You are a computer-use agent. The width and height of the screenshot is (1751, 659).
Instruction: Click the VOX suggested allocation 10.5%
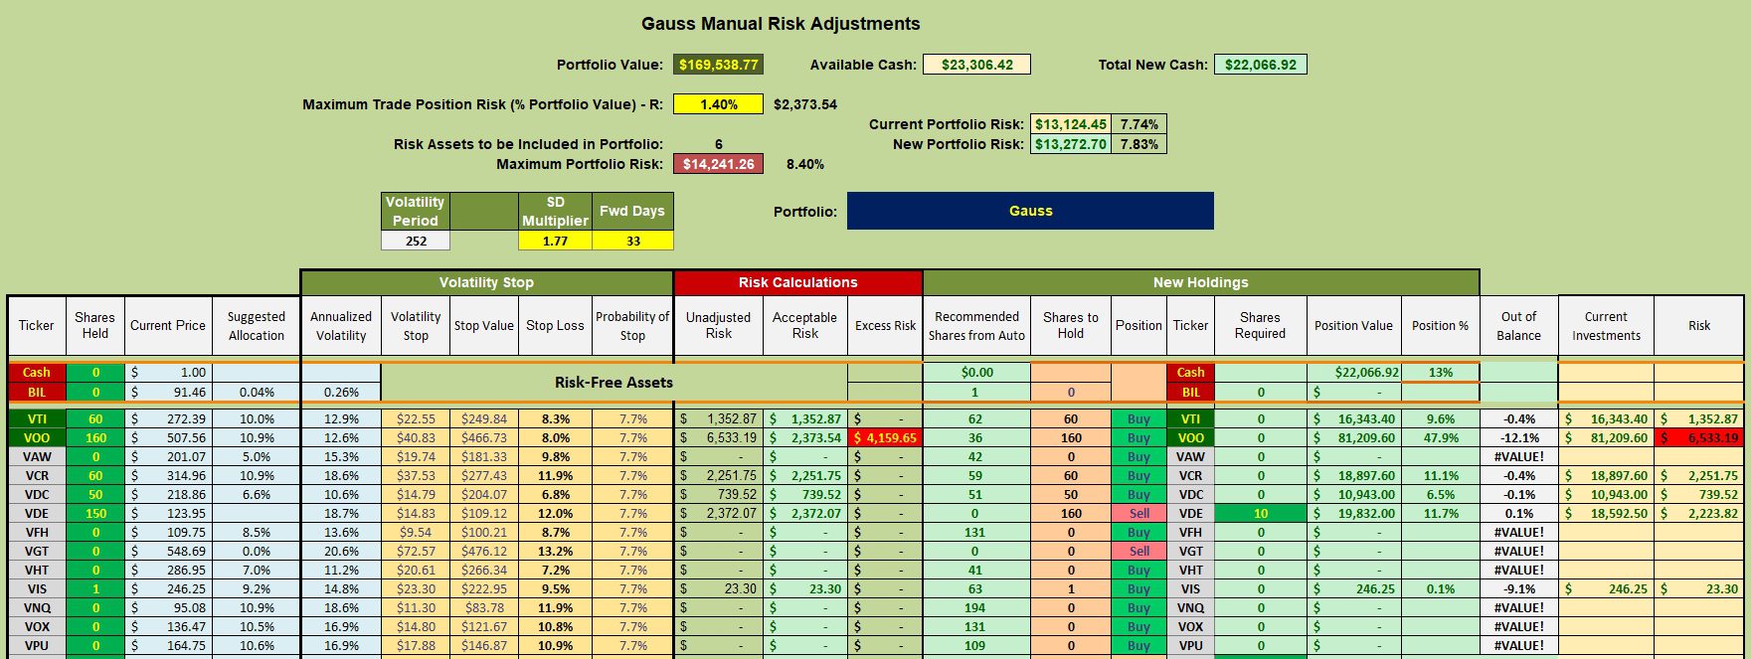(256, 626)
